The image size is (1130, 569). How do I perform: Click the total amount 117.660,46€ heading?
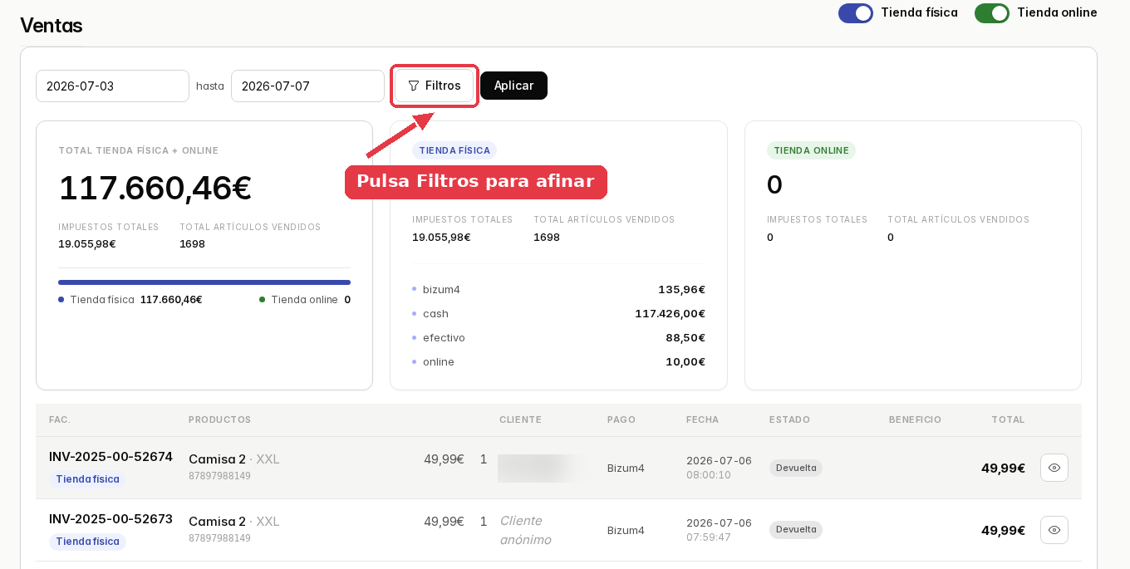(x=155, y=189)
